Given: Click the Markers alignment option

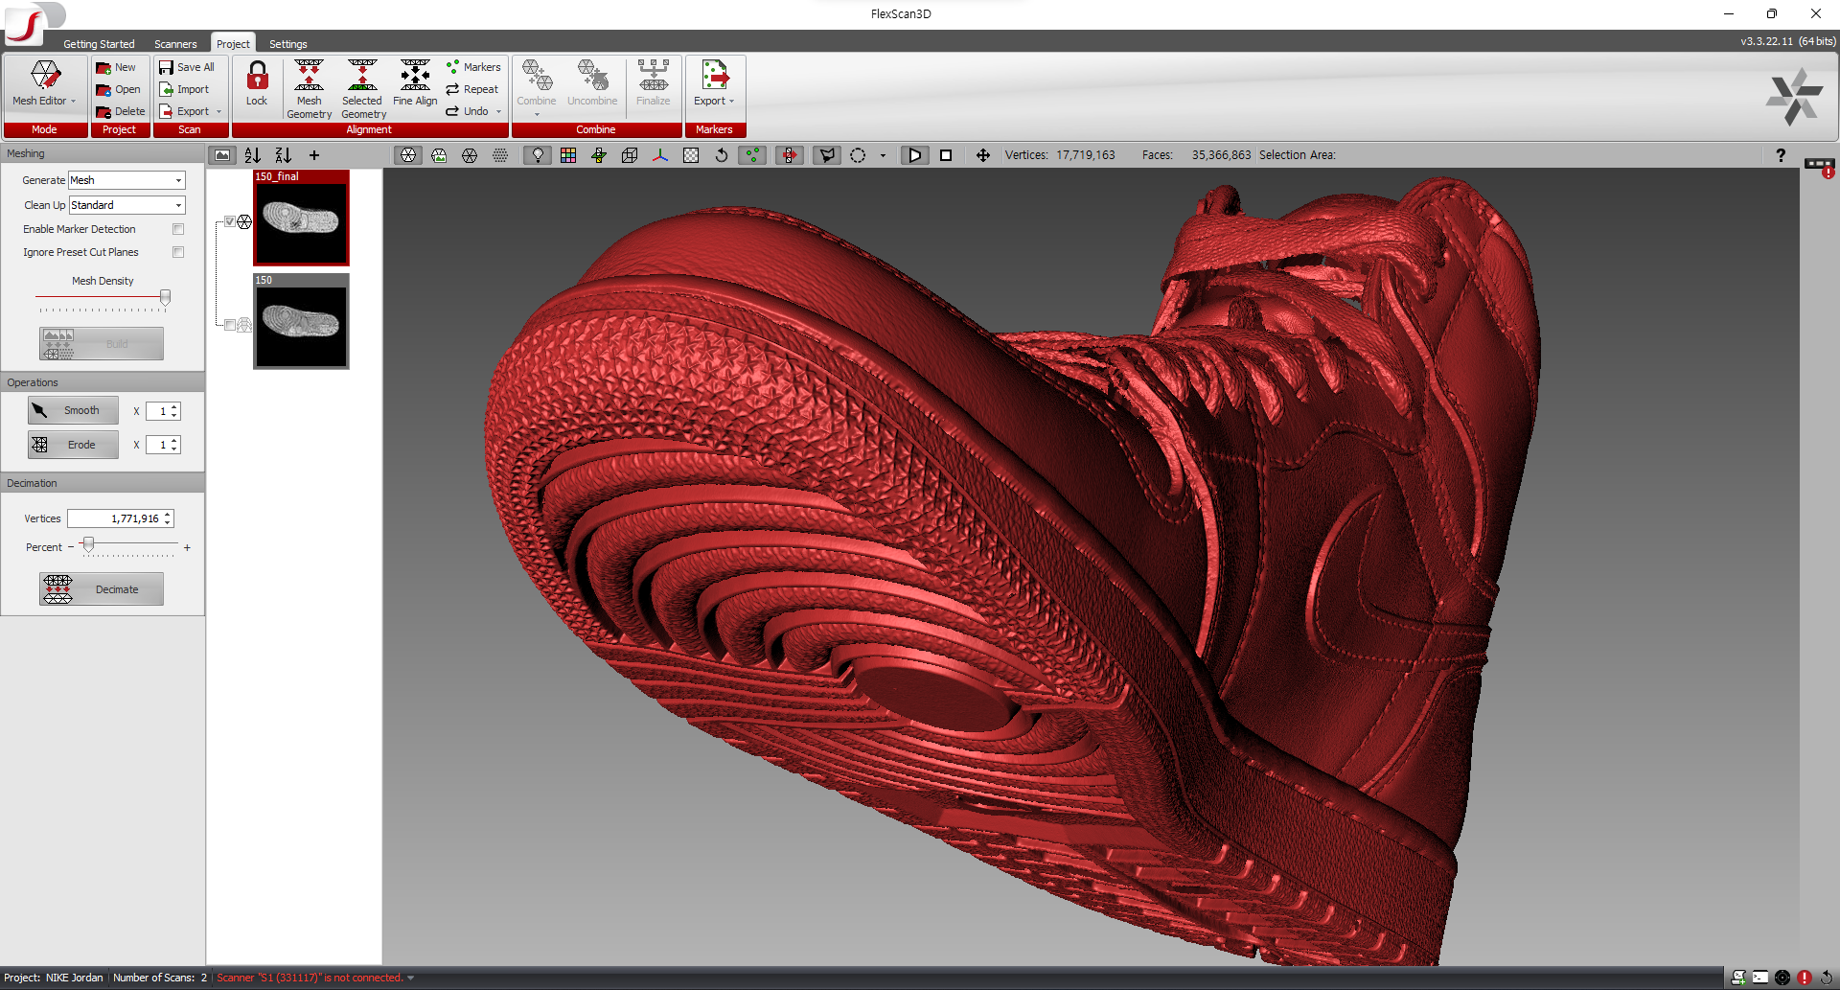Looking at the screenshot, I should coord(473,67).
